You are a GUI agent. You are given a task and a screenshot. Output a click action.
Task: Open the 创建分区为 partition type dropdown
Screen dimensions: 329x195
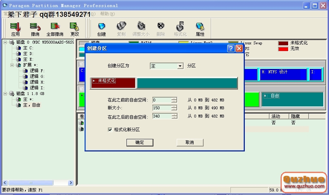pyautogui.click(x=180, y=66)
